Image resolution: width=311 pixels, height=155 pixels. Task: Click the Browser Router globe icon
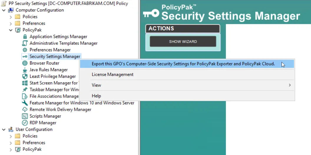tap(25, 63)
